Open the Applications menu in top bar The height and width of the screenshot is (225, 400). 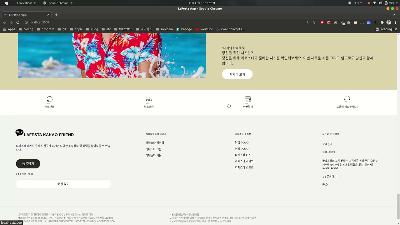26,3
